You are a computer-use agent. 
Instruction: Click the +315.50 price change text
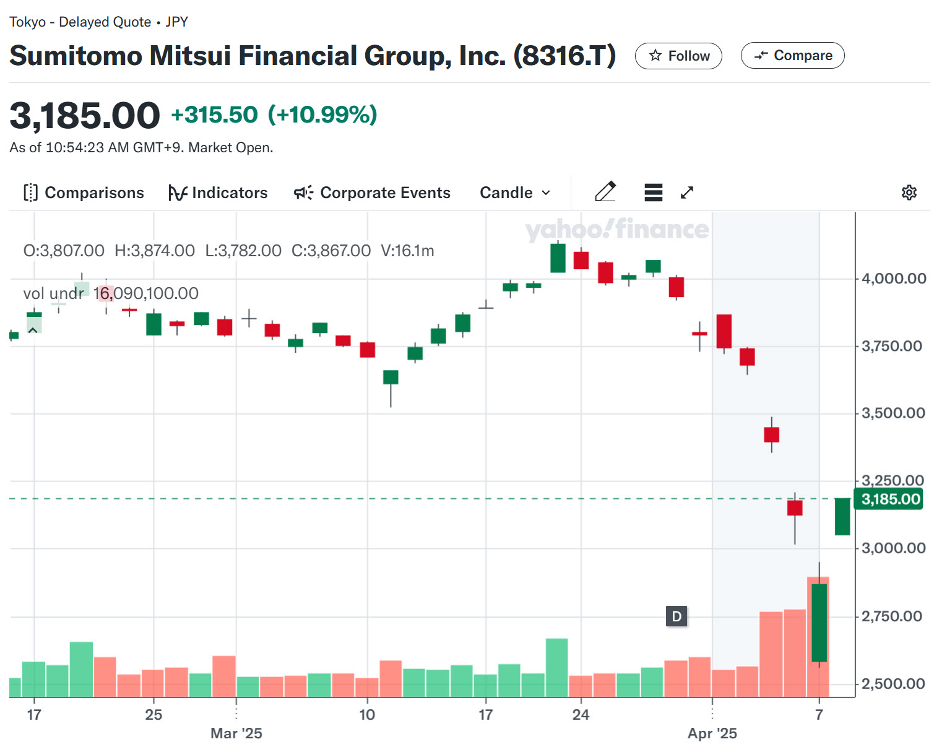click(x=214, y=114)
